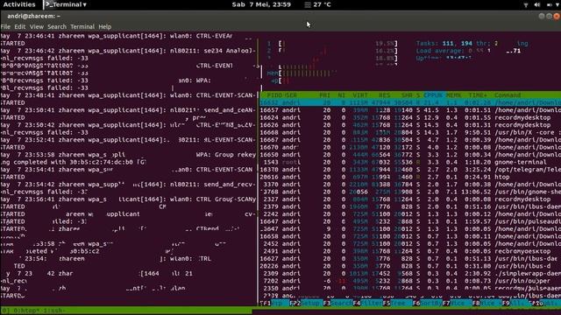Select the highlighted top process row in htop
The width and height of the screenshot is (561, 315).
tap(410, 103)
